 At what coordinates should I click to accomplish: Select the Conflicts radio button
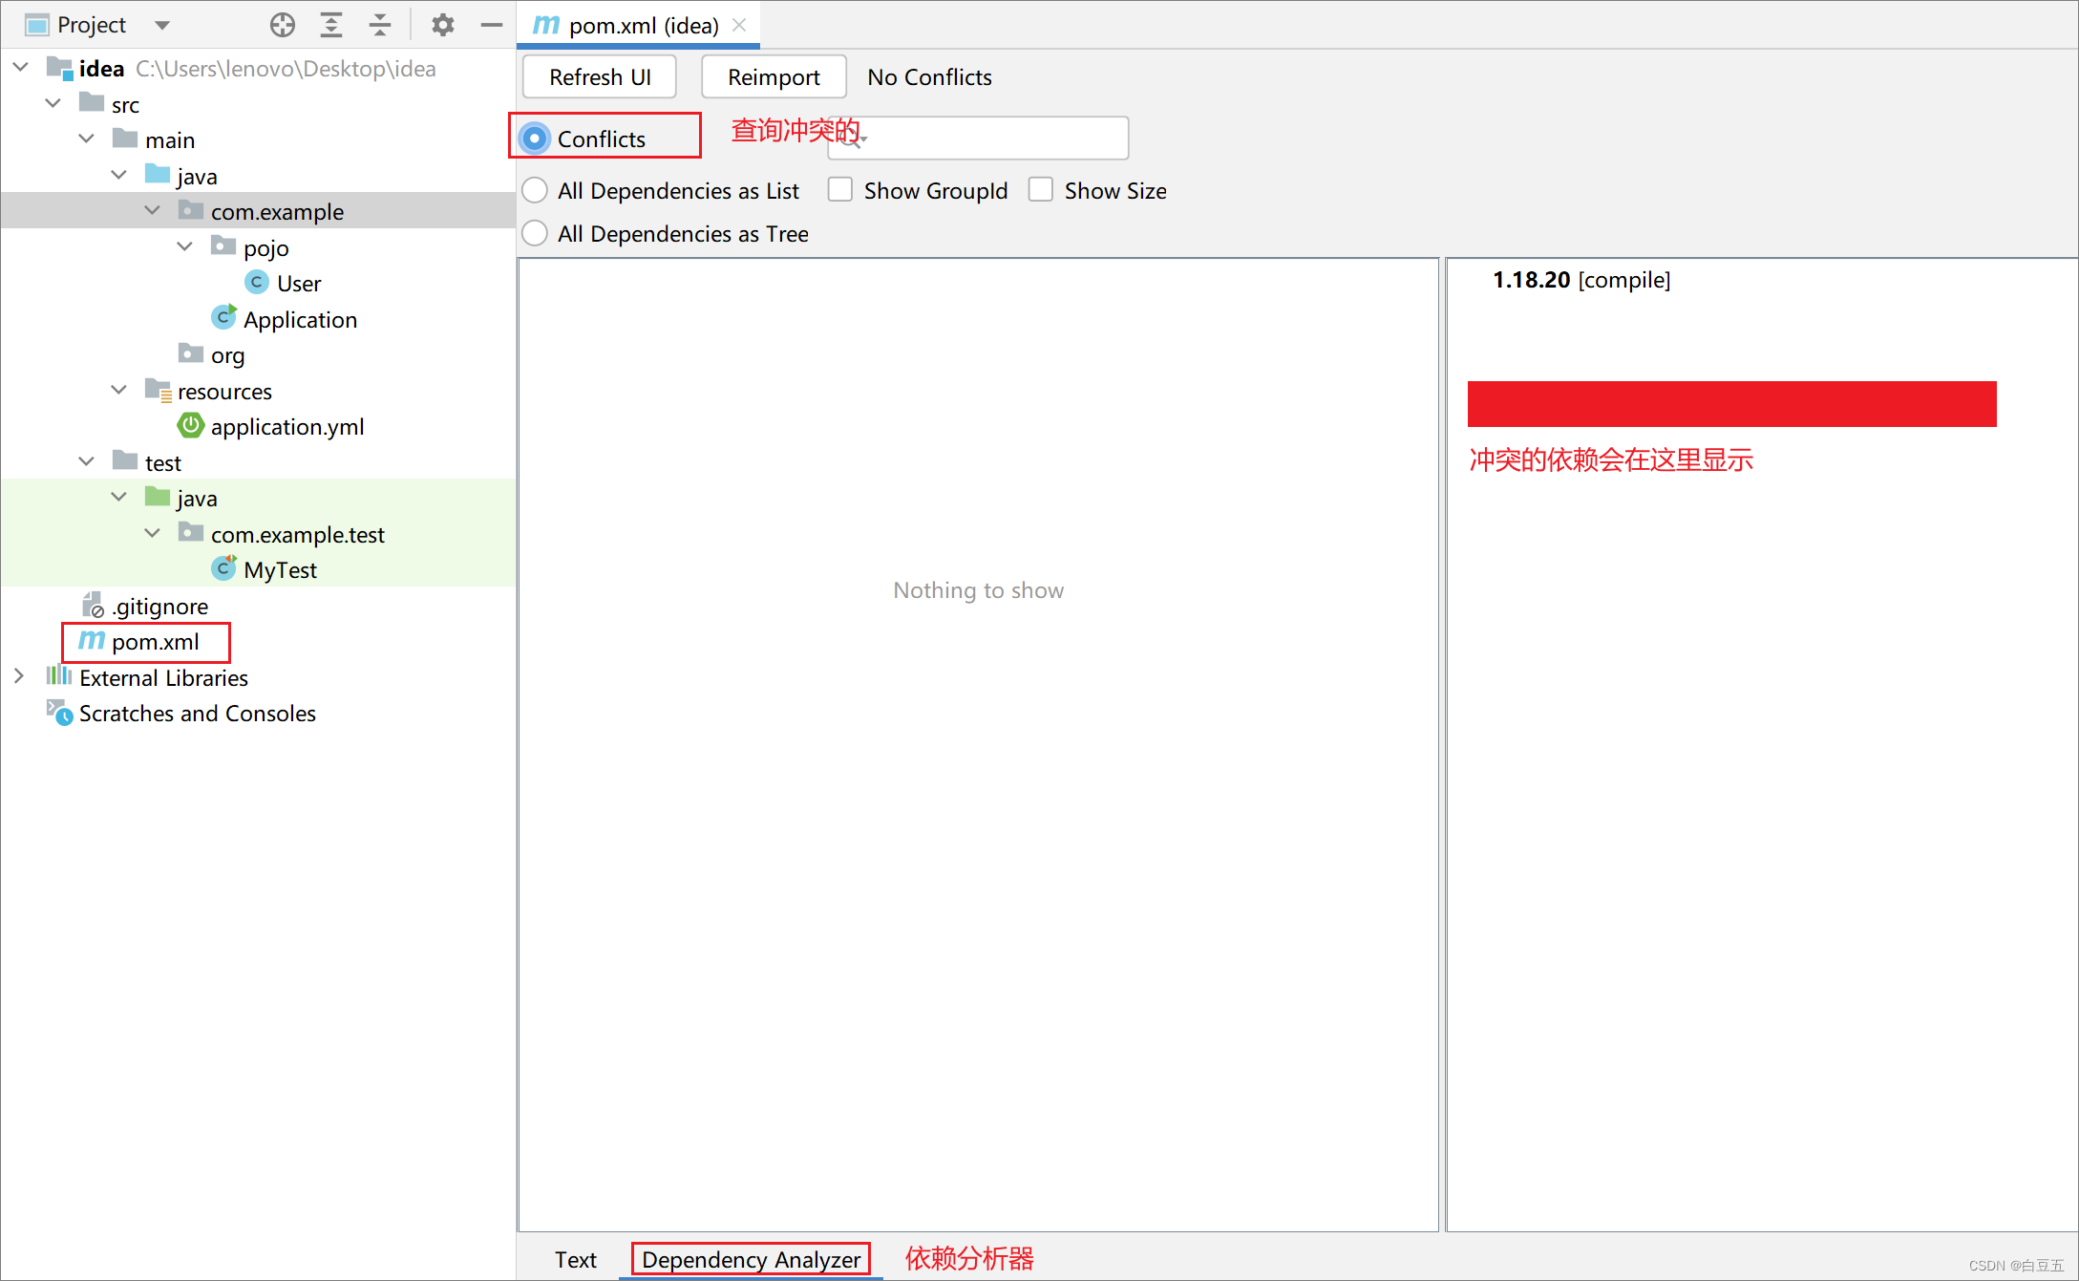click(x=538, y=137)
